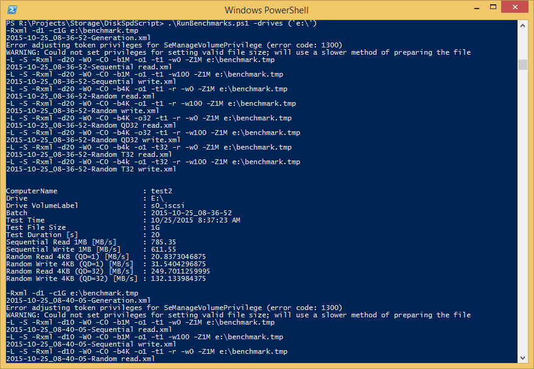This screenshot has width=534, height=369.
Task: Click the RunBenchmarks.ps1 command line
Action: pos(161,24)
